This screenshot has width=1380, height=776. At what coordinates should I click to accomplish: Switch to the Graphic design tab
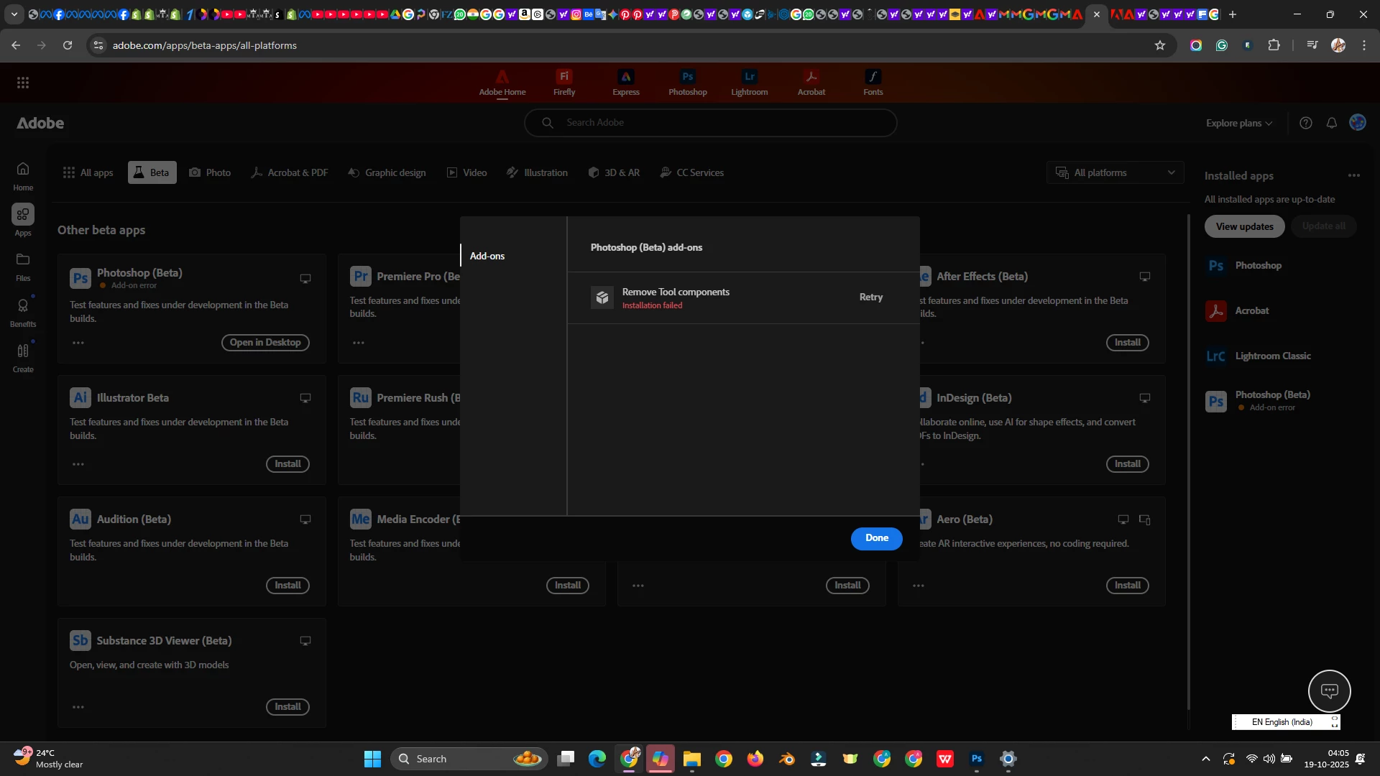[387, 172]
